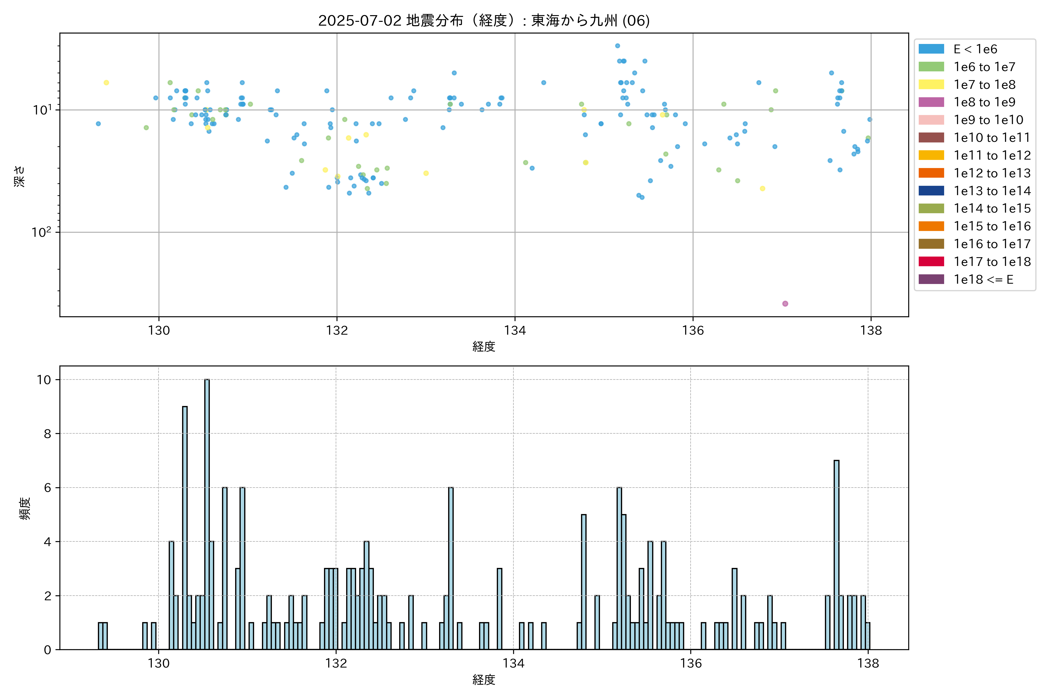
Task: Click the 頻度 y-axis label
Action: (x=25, y=508)
